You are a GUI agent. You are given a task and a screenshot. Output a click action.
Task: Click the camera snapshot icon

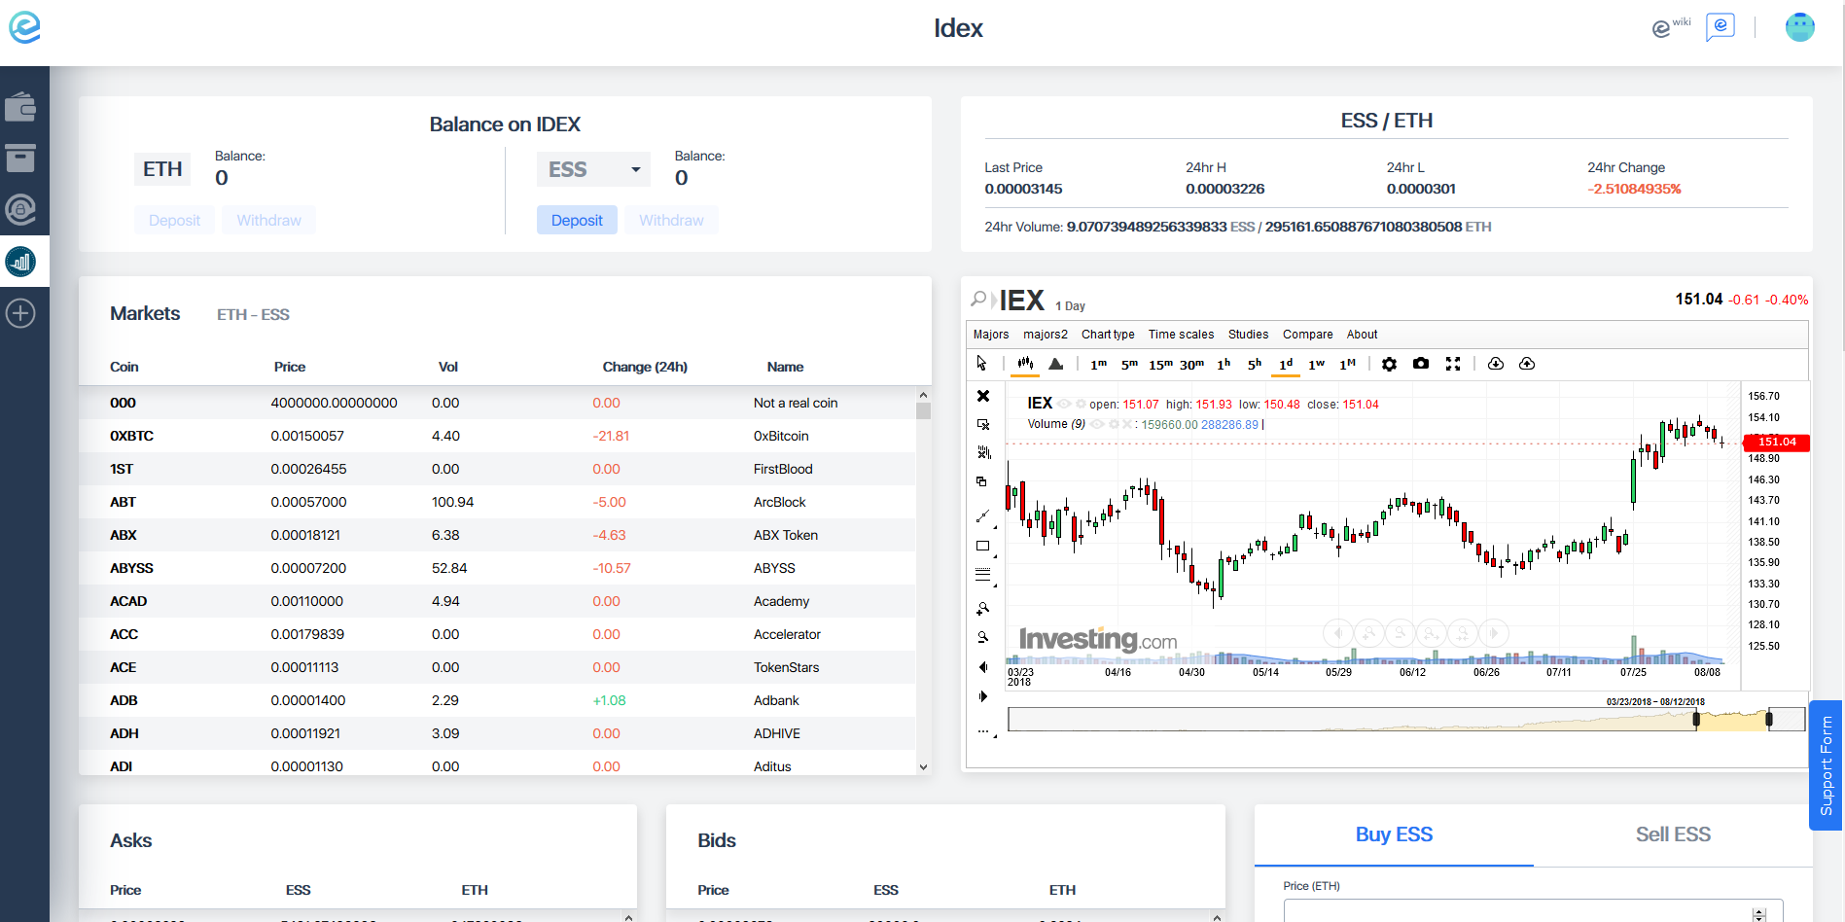click(x=1421, y=363)
